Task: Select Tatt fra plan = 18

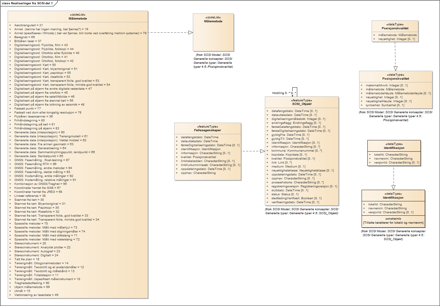Action: pyautogui.click(x=27, y=259)
